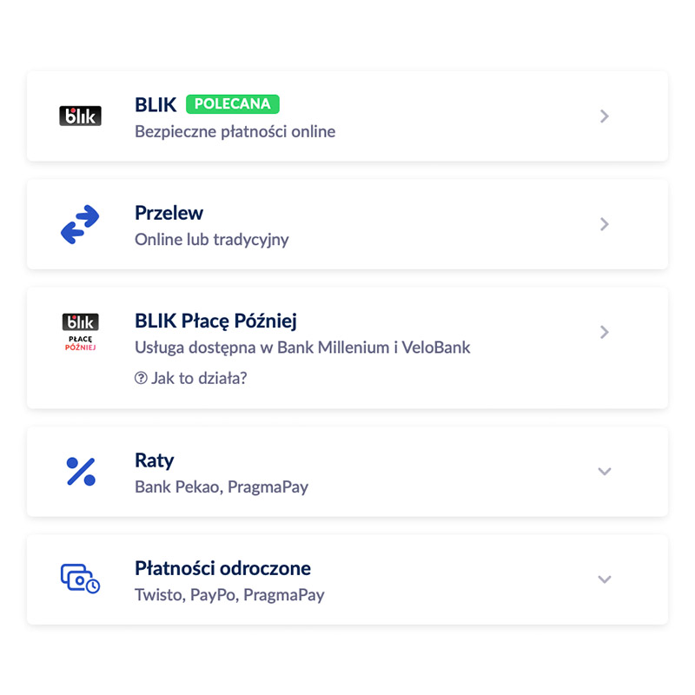
Task: Click the deferred payments money-clock icon
Action: tap(80, 579)
